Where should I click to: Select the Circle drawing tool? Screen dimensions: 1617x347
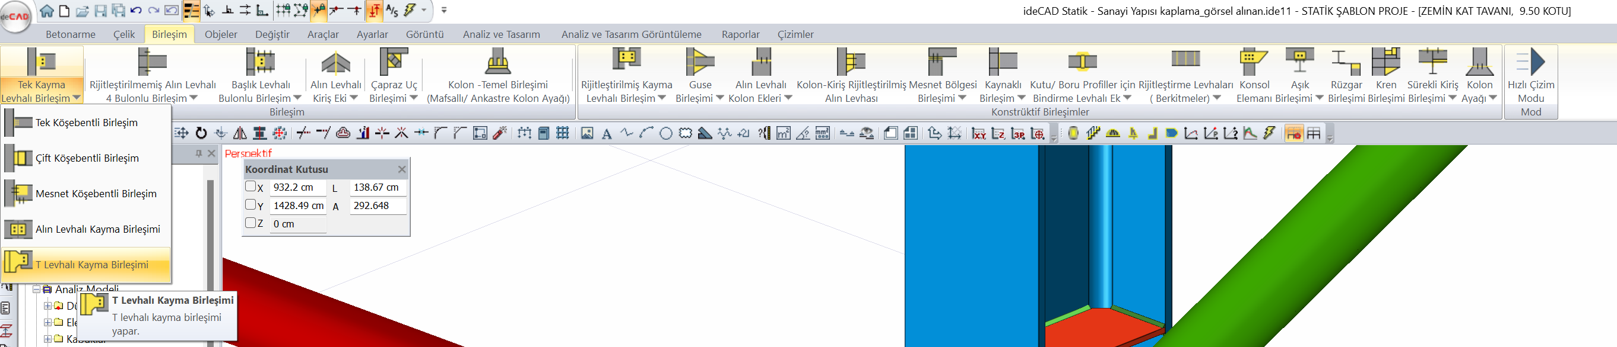click(666, 133)
